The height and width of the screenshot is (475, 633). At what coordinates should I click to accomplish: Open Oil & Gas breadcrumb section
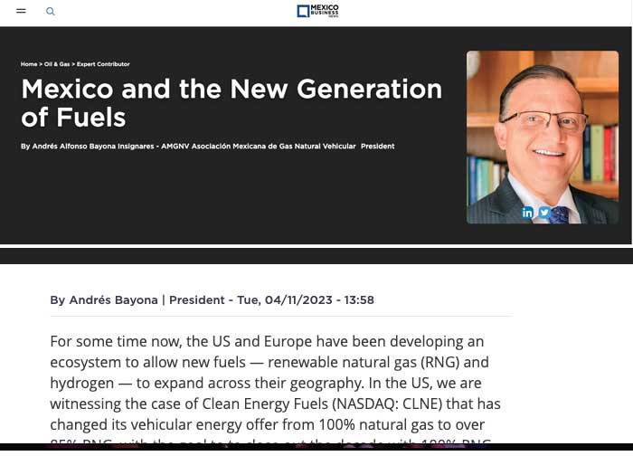click(x=57, y=64)
